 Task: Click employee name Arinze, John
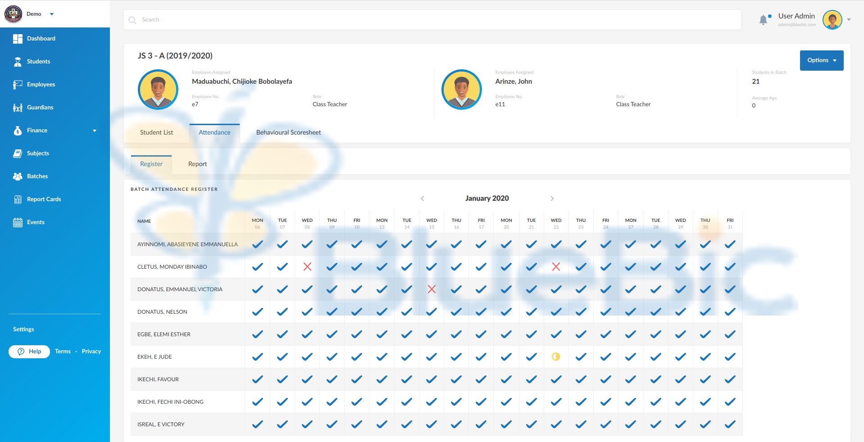tap(514, 81)
